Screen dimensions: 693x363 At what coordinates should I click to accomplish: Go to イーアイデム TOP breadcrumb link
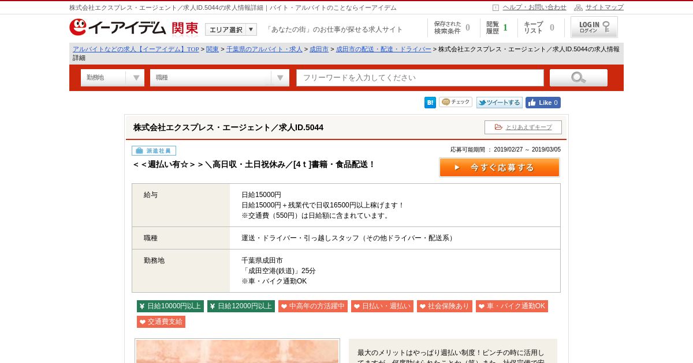coord(136,49)
